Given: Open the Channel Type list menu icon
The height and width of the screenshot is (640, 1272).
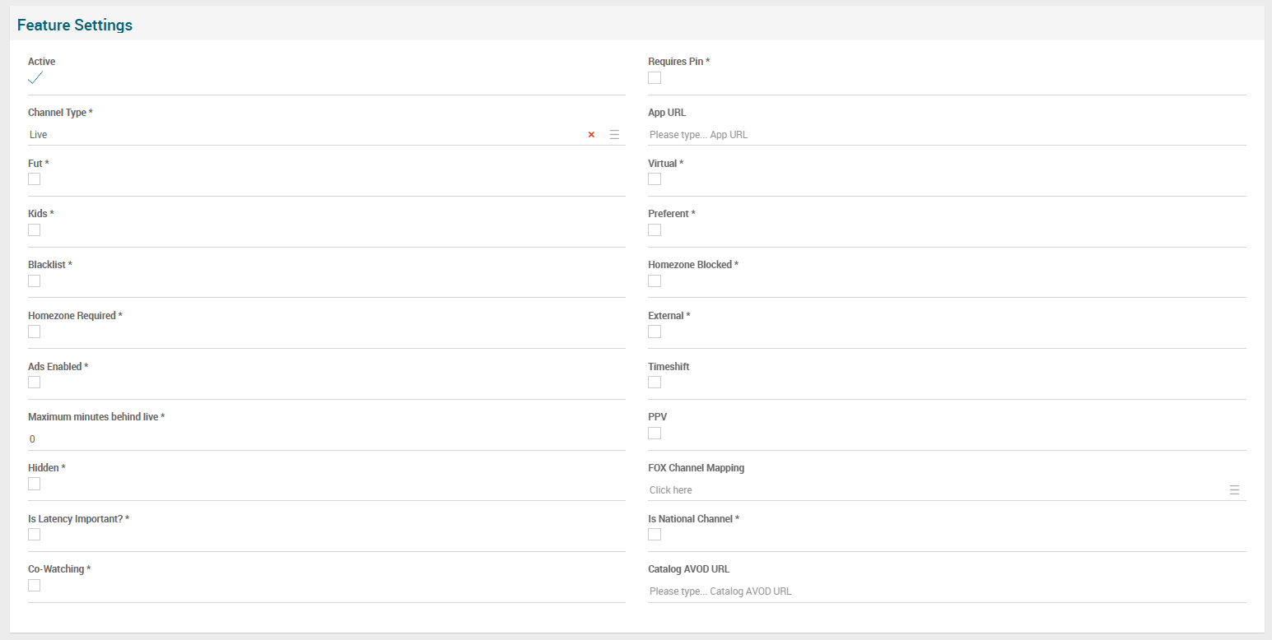Looking at the screenshot, I should point(614,135).
